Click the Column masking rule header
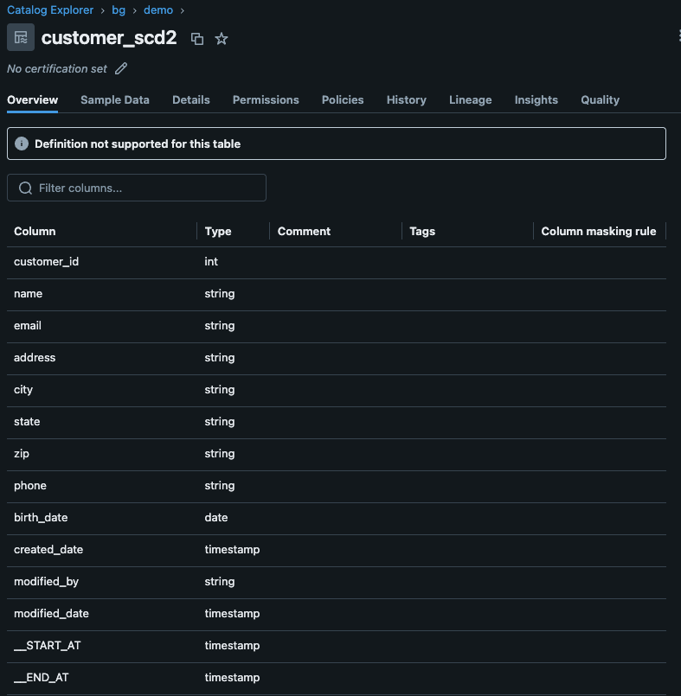The height and width of the screenshot is (696, 681). [599, 231]
